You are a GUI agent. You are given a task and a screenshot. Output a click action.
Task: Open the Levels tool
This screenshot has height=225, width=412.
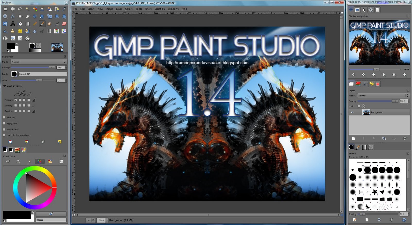click(x=13, y=38)
